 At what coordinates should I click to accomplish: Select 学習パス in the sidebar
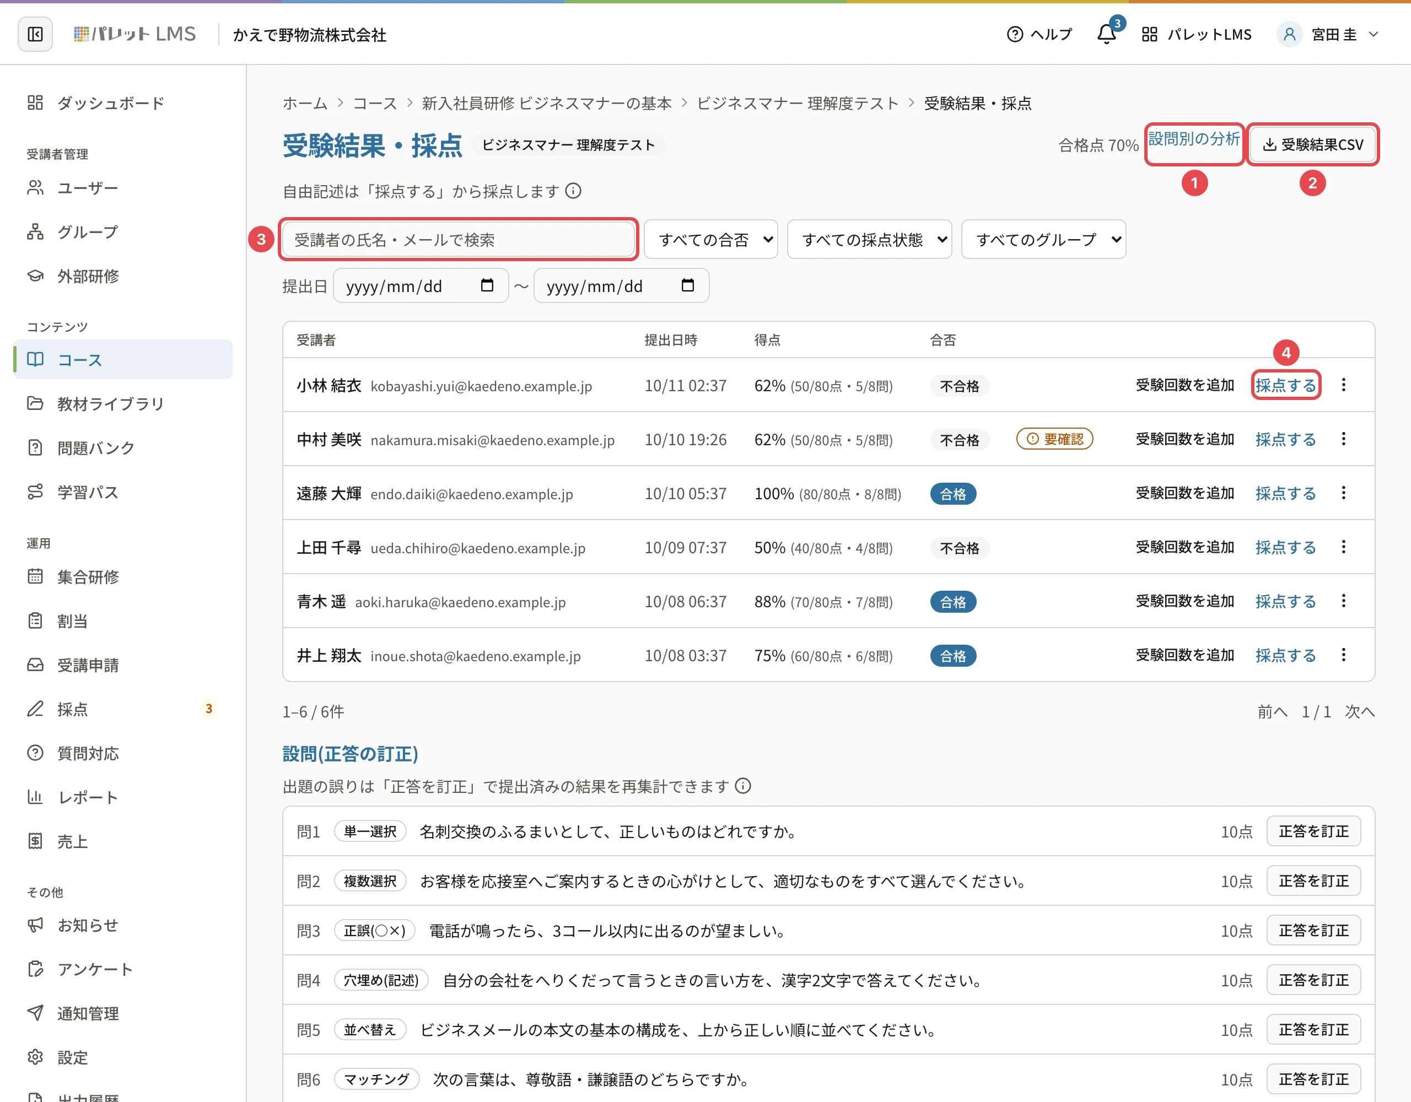point(123,492)
